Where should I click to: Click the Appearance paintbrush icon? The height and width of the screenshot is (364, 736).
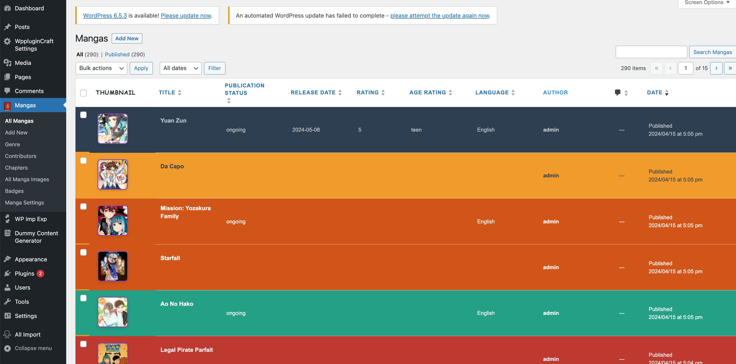click(8, 259)
